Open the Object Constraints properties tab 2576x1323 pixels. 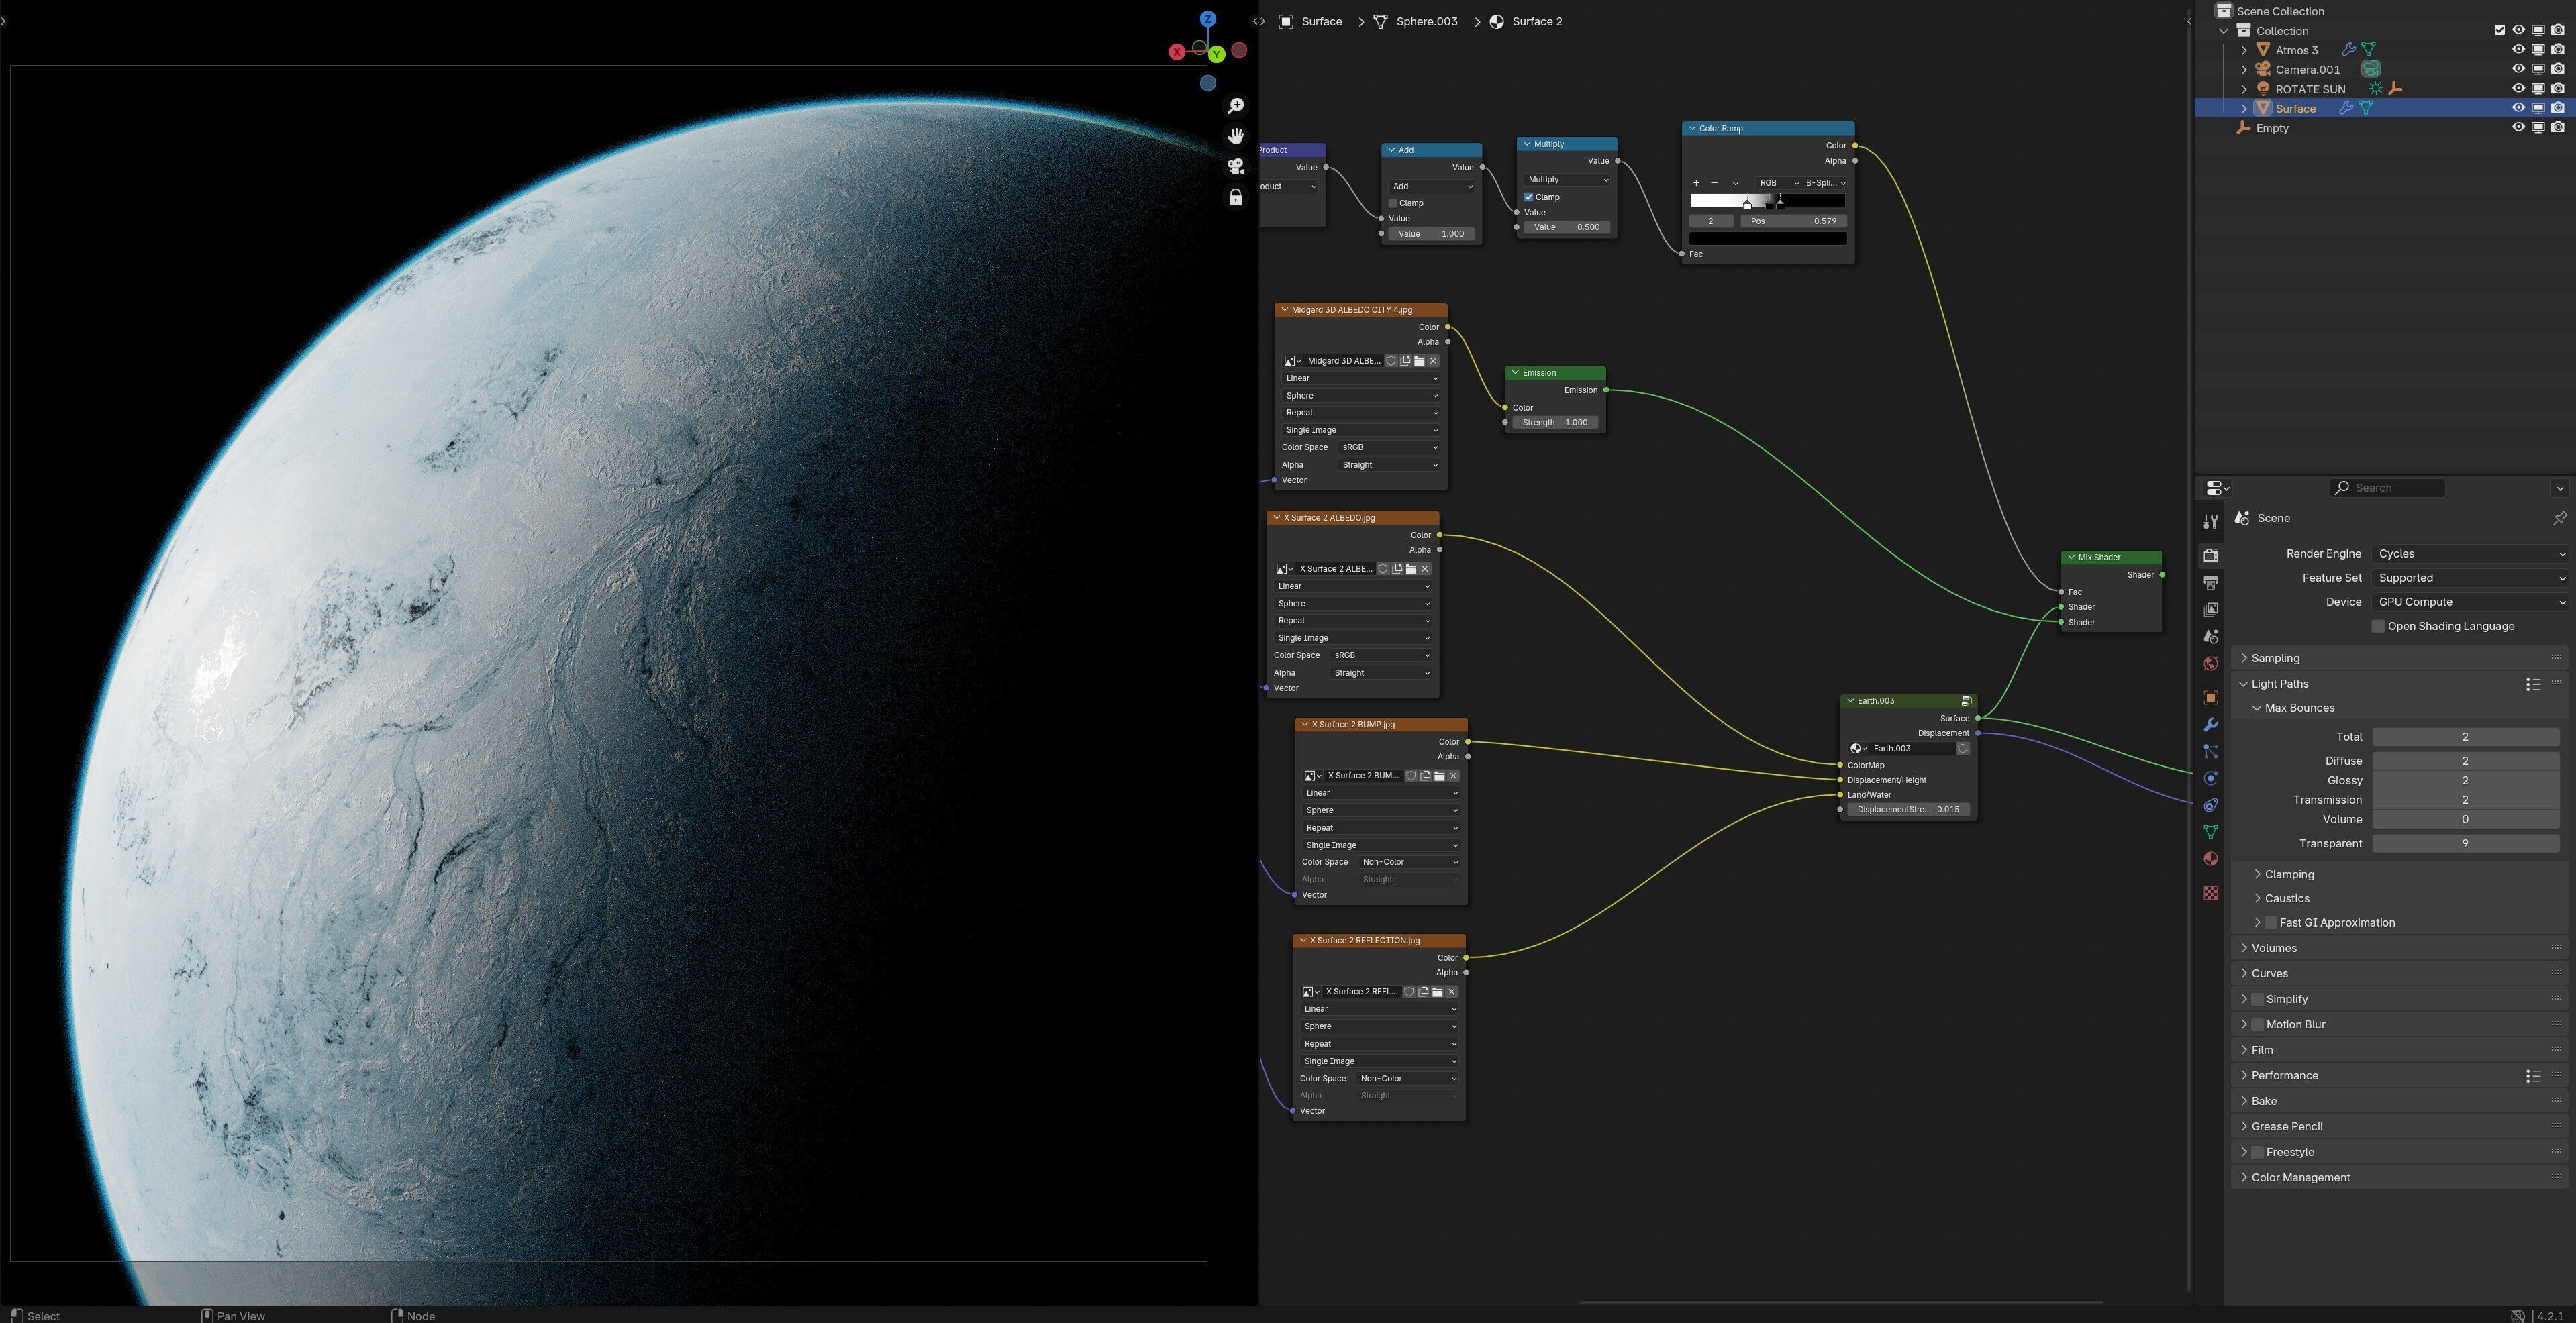tap(2210, 805)
